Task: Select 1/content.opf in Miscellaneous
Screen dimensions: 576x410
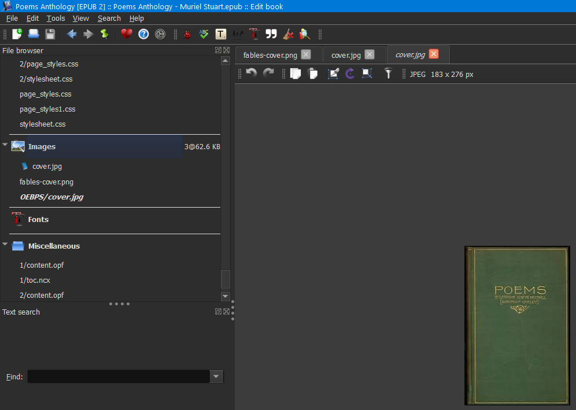Action: coord(42,265)
